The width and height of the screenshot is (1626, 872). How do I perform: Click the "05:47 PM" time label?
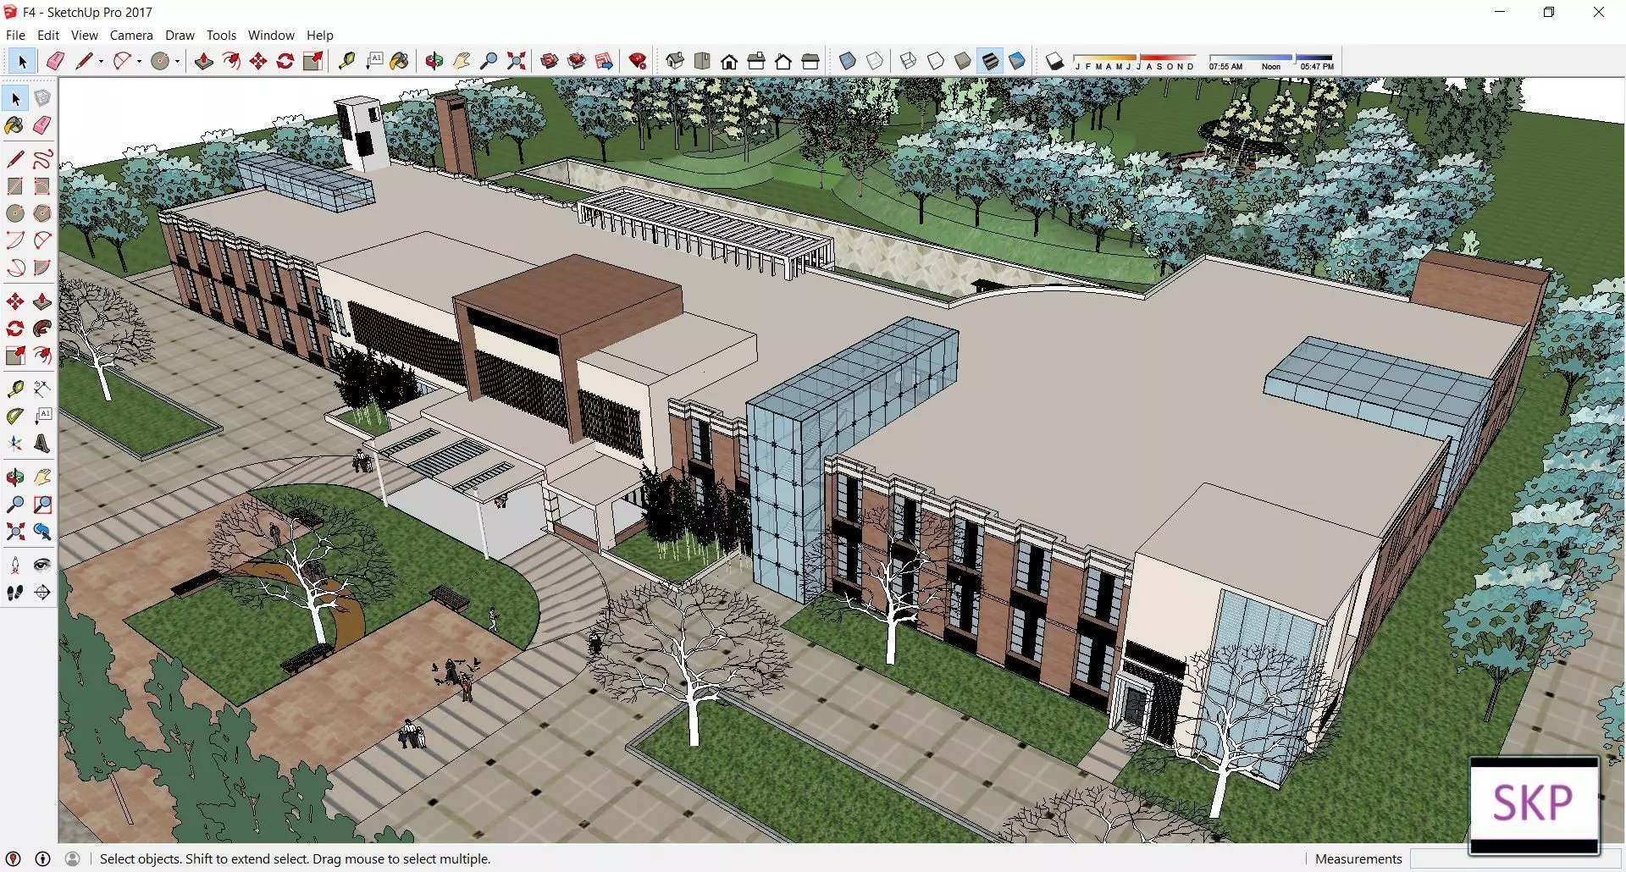click(1317, 67)
